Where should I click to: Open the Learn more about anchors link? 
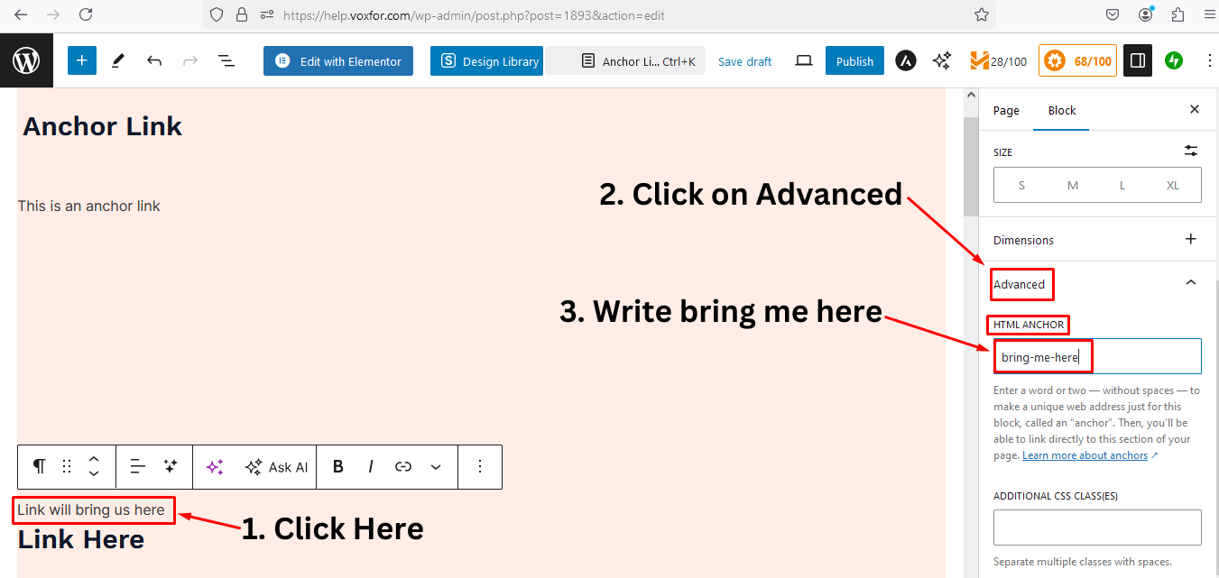click(1083, 454)
